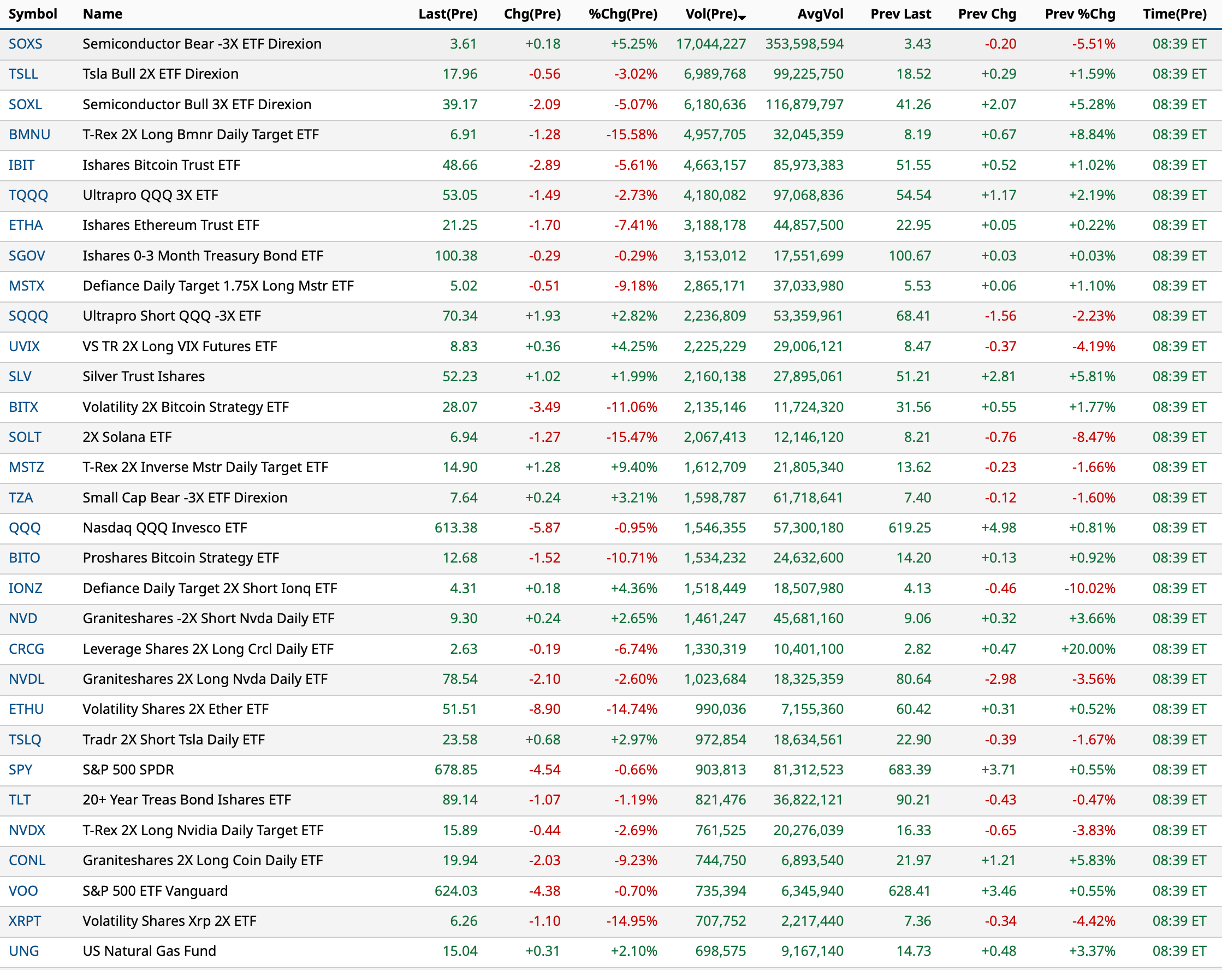This screenshot has height=970, width=1222.
Task: Open the XRPT ticker link
Action: pyautogui.click(x=25, y=921)
